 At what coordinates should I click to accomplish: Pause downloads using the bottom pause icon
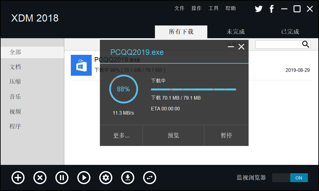(x=62, y=178)
